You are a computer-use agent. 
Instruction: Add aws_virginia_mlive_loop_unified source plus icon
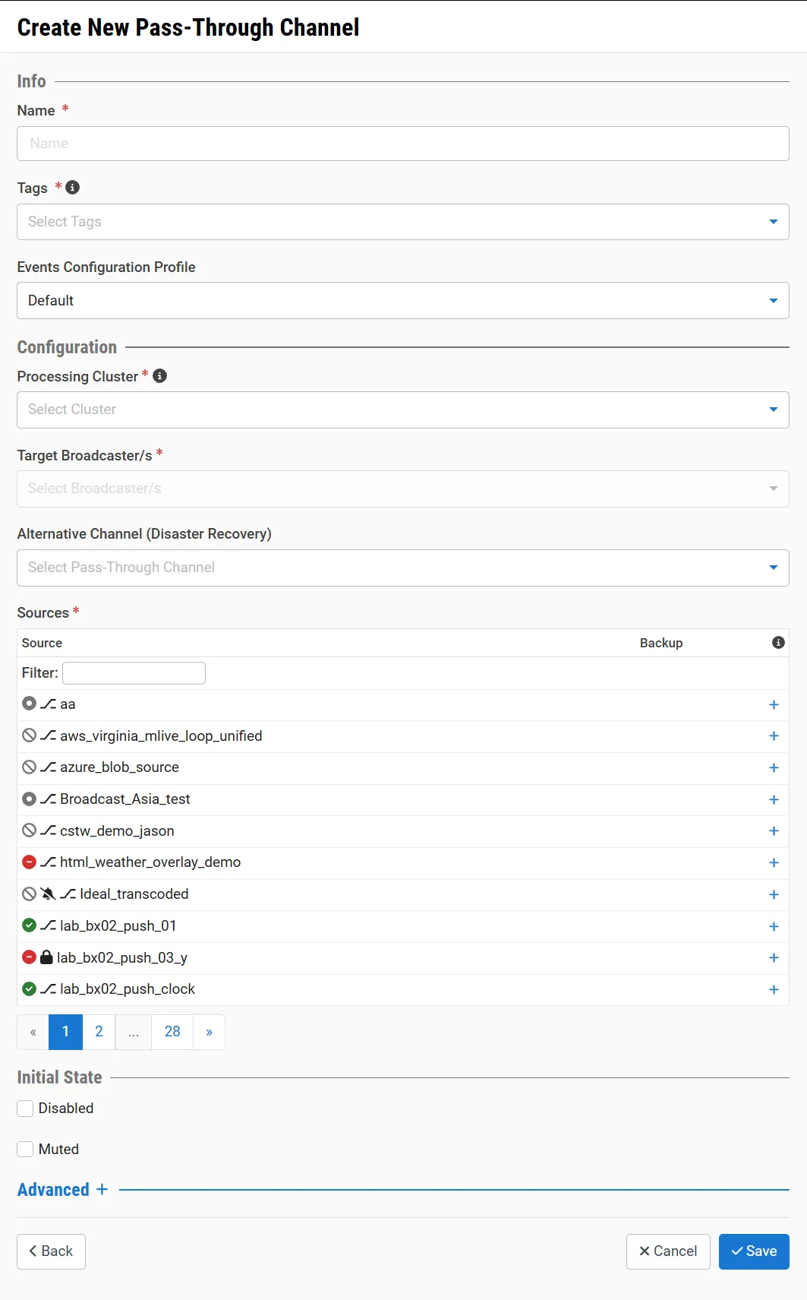click(774, 735)
